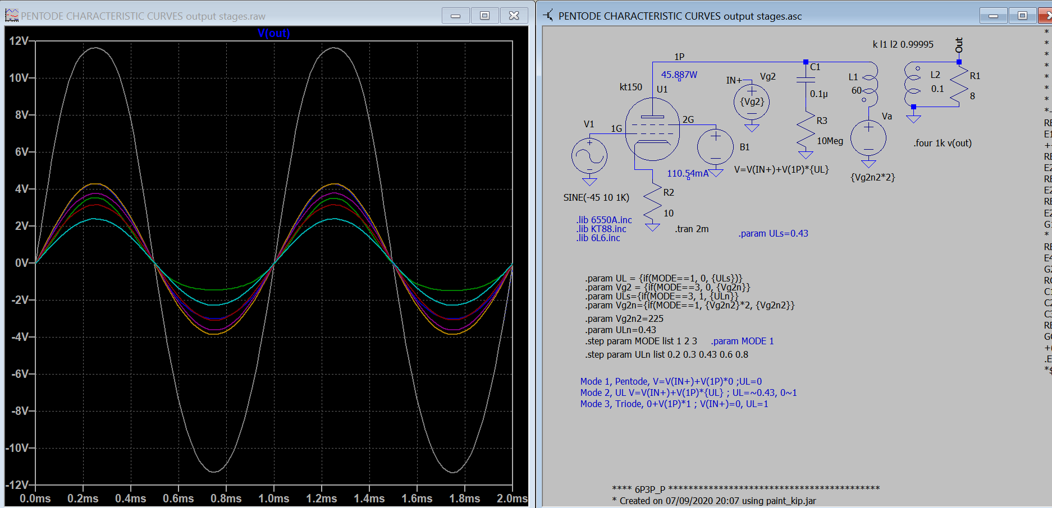Click the '6P3P_P' model comment line
Image resolution: width=1052 pixels, height=508 pixels.
pos(745,488)
